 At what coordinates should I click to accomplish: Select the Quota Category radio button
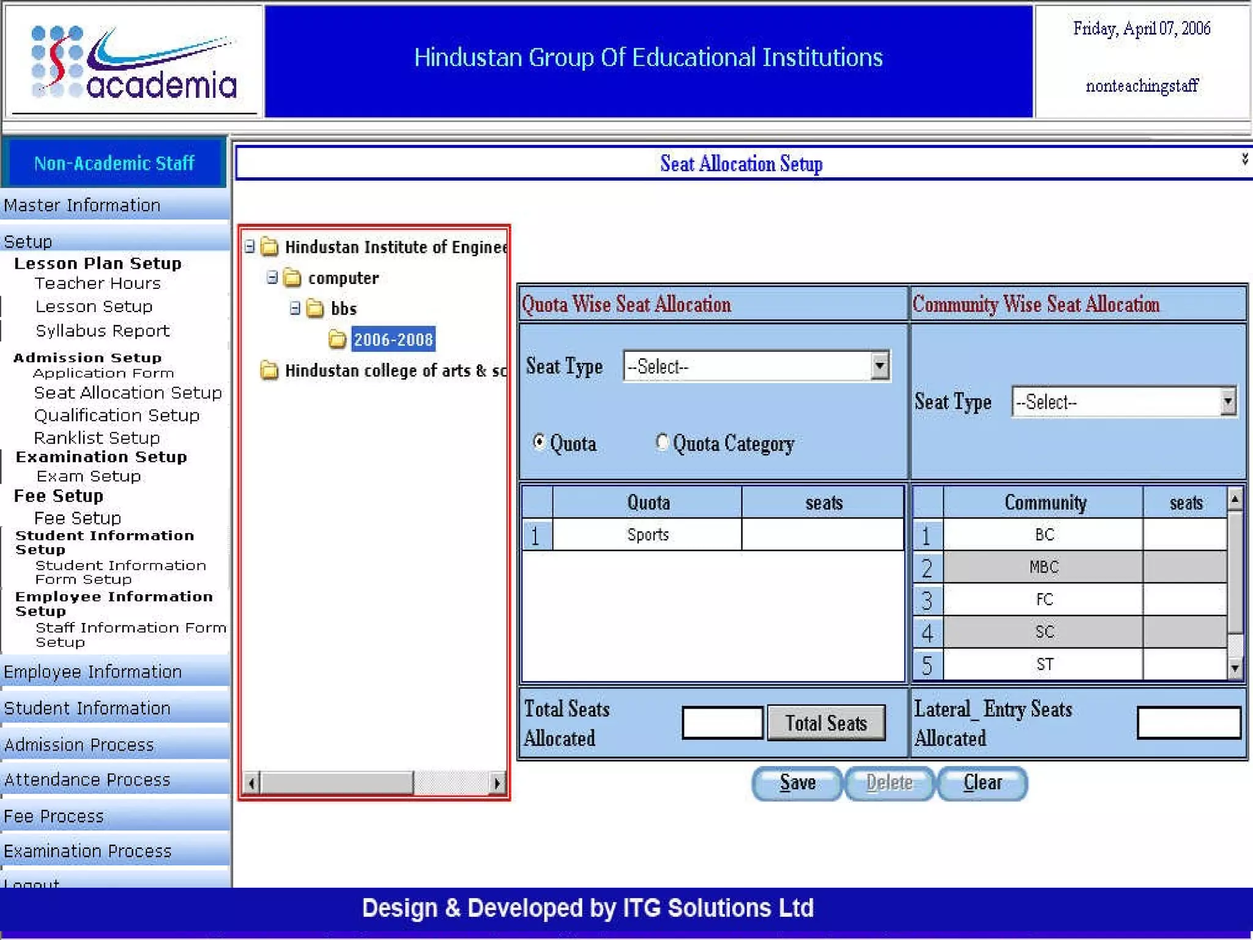(661, 442)
